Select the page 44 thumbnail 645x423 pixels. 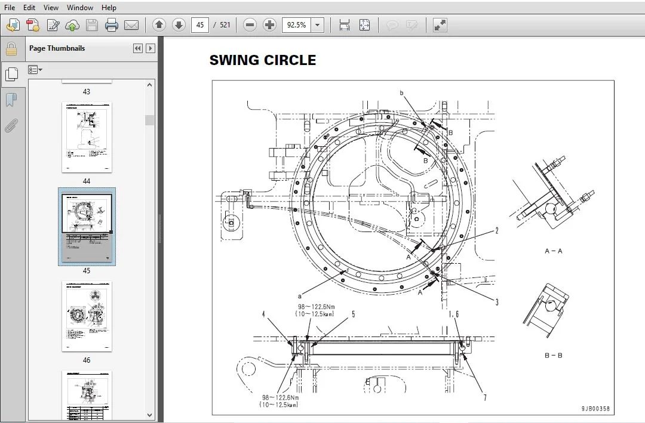[x=87, y=137]
